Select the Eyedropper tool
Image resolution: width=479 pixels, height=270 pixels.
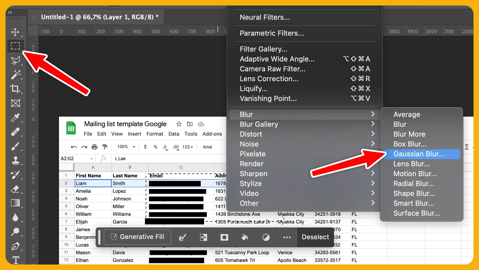15,118
